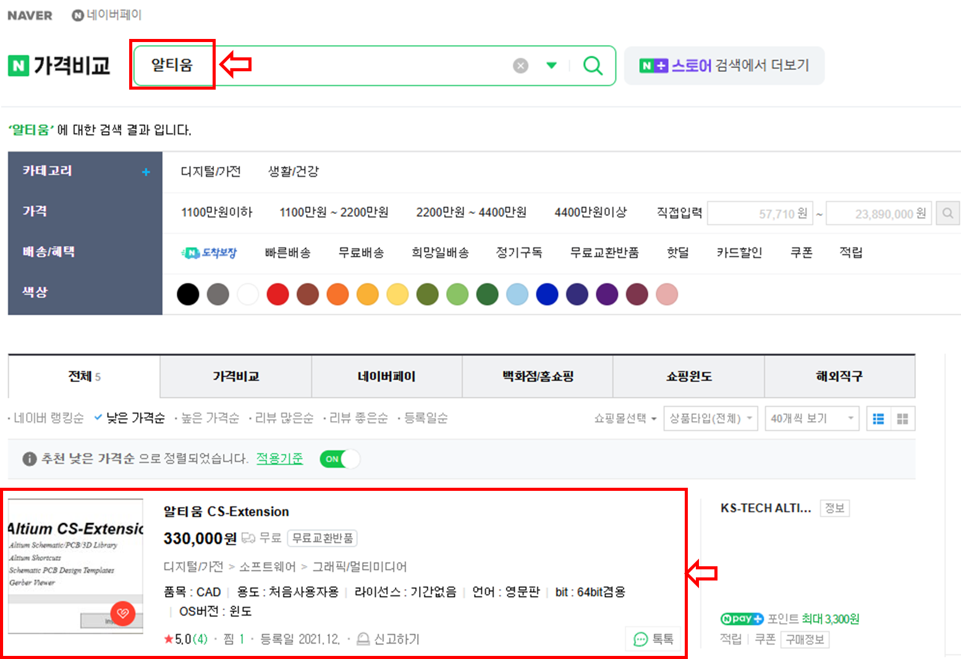Select the black color swatch

[188, 294]
